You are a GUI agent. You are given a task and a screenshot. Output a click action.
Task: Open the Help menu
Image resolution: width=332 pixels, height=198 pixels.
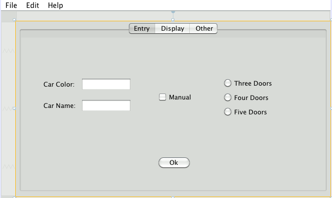point(55,5)
